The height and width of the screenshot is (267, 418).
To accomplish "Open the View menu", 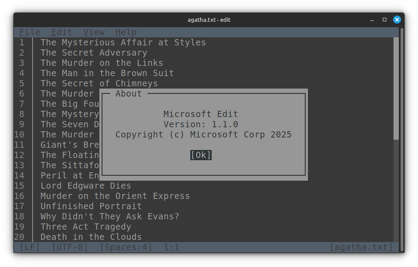I will tap(94, 32).
